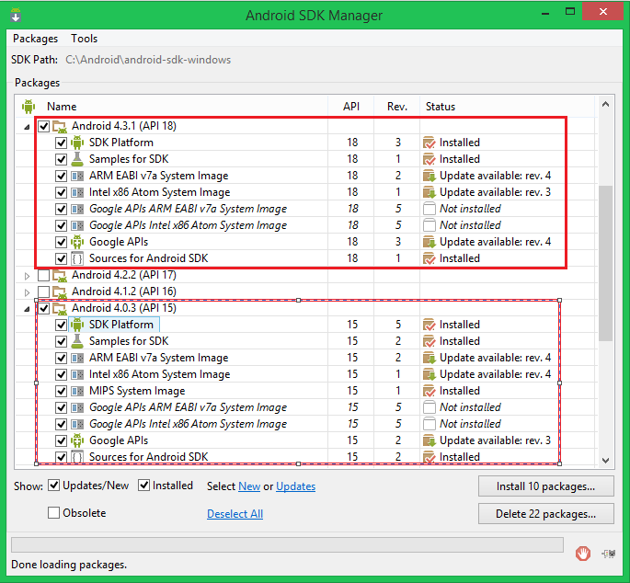
Task: Collapse the Android 4.0.3 (API 15) group
Action: tap(27, 309)
